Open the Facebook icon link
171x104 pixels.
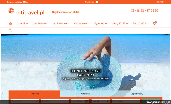[x=97, y=2]
